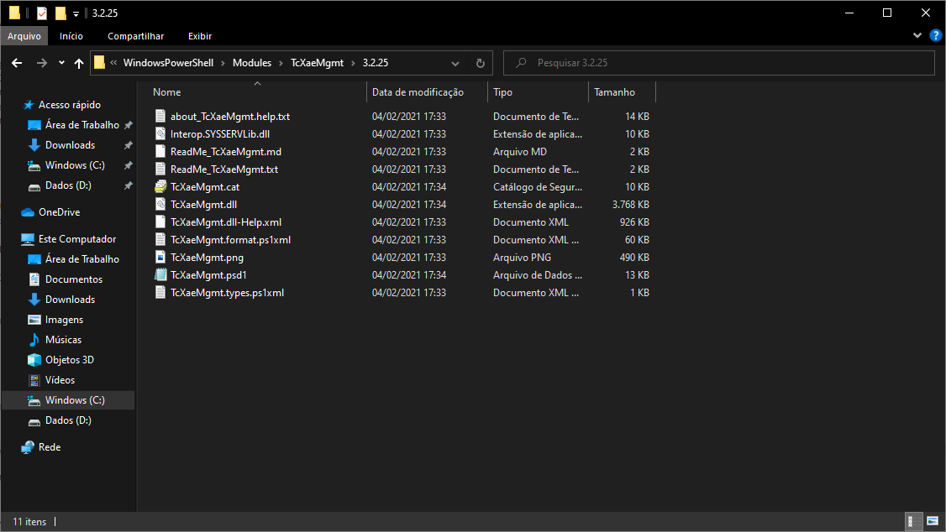Open Help with the question mark icon
Screen dimensions: 946x532
point(936,35)
